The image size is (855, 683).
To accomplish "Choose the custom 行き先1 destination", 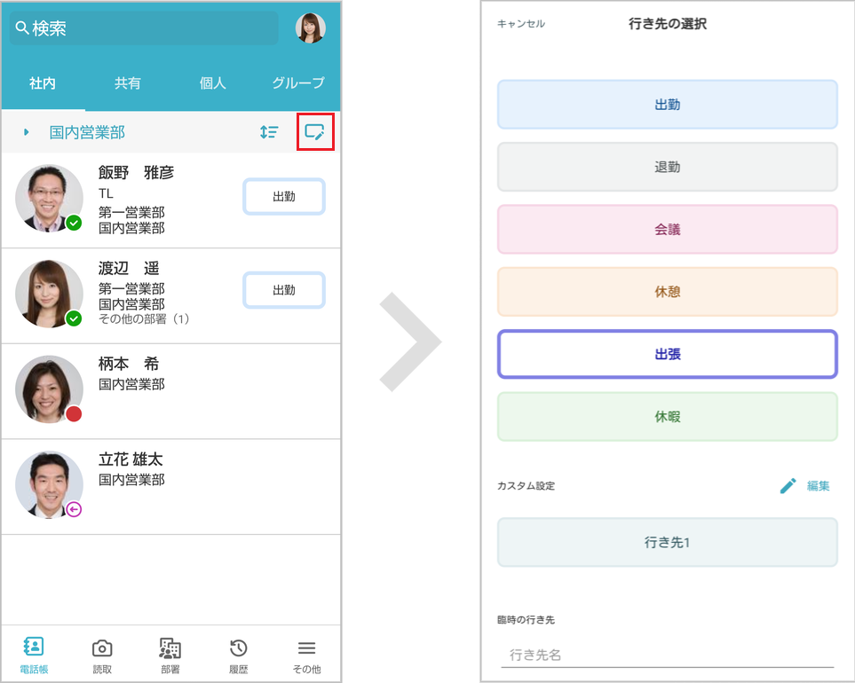I will pyautogui.click(x=668, y=543).
